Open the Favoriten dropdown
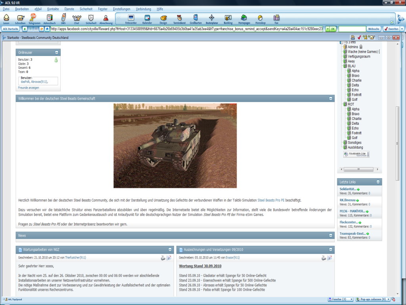 click(x=402, y=29)
